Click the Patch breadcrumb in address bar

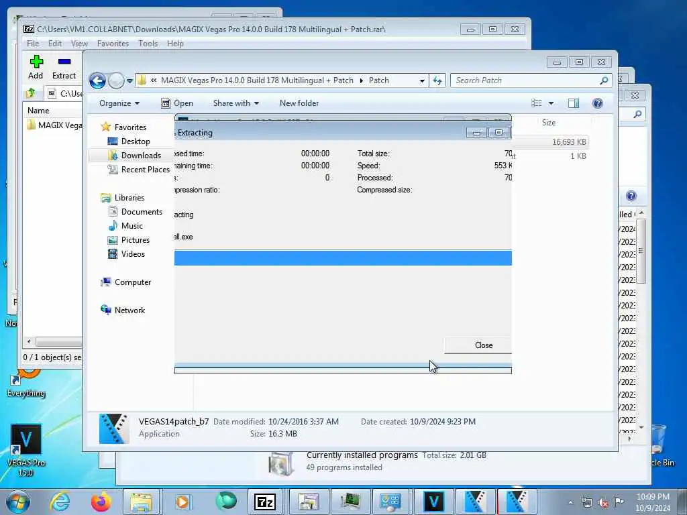379,80
